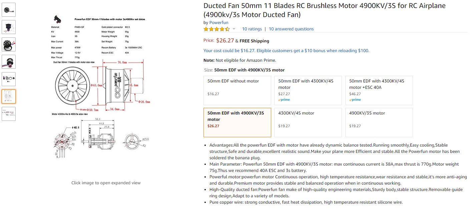
Task: View the third thumbnail of the fan front
Action: click(8, 44)
